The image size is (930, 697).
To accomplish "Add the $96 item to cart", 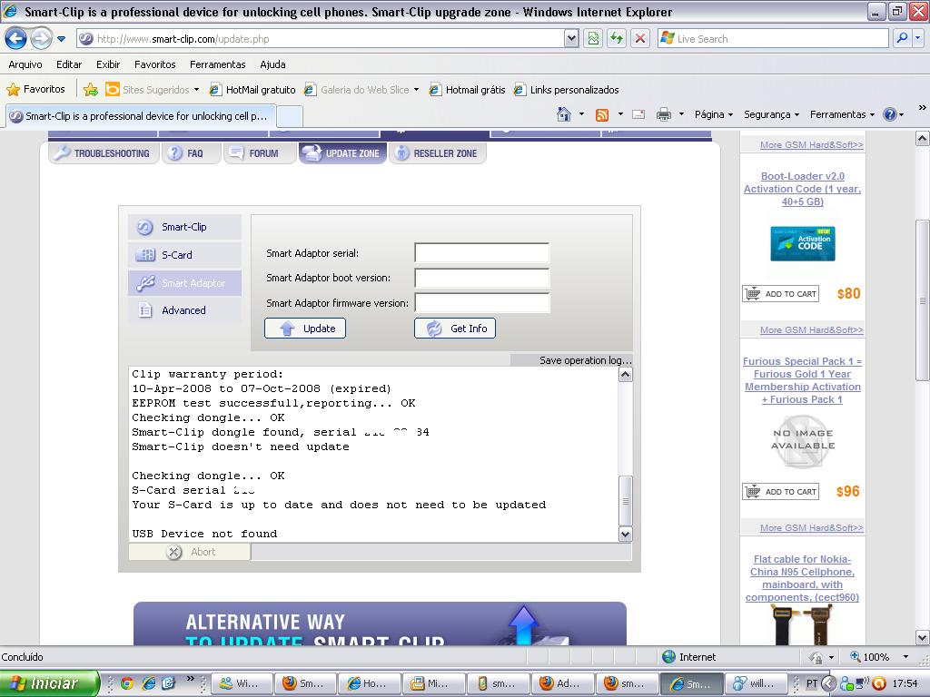I will point(780,491).
